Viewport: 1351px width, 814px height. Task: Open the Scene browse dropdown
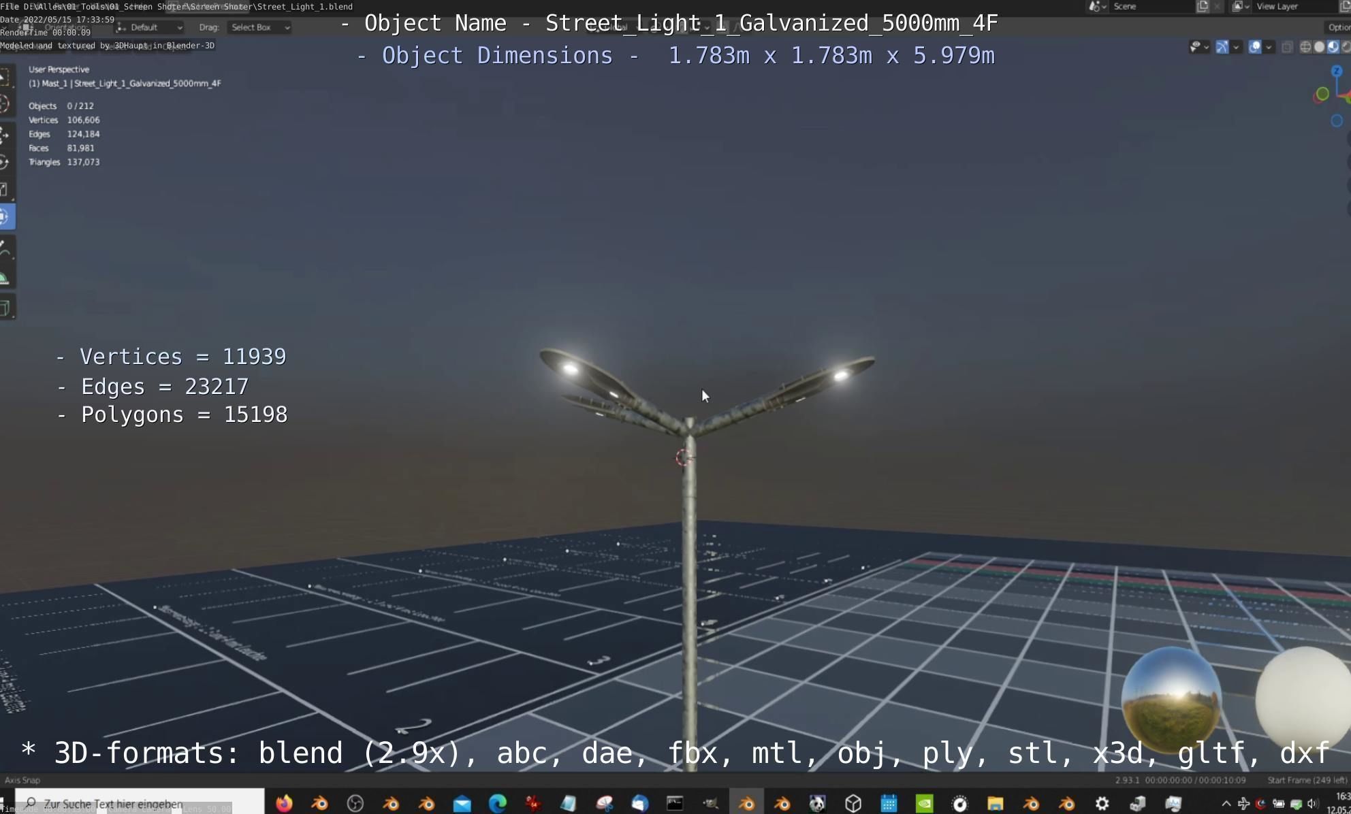1097,6
